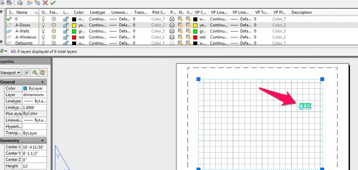358x170 pixels.
Task: Click the Linetype column header
Action: (98, 12)
